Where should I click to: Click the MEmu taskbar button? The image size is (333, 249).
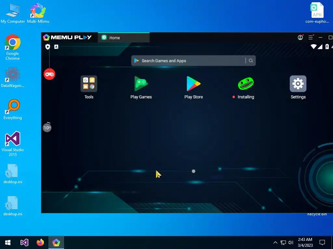pos(56,243)
